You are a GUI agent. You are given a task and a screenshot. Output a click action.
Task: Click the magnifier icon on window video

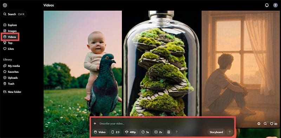pyautogui.click(x=265, y=124)
